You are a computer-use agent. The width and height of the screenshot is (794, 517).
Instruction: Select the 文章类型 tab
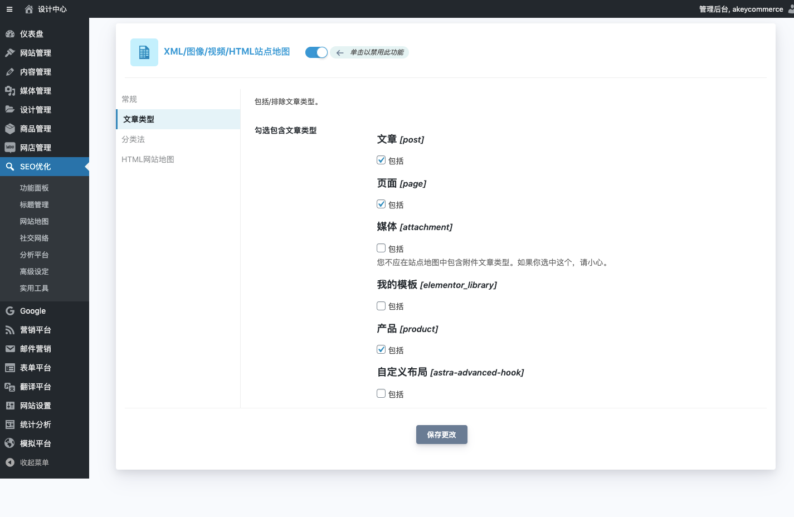pyautogui.click(x=178, y=119)
